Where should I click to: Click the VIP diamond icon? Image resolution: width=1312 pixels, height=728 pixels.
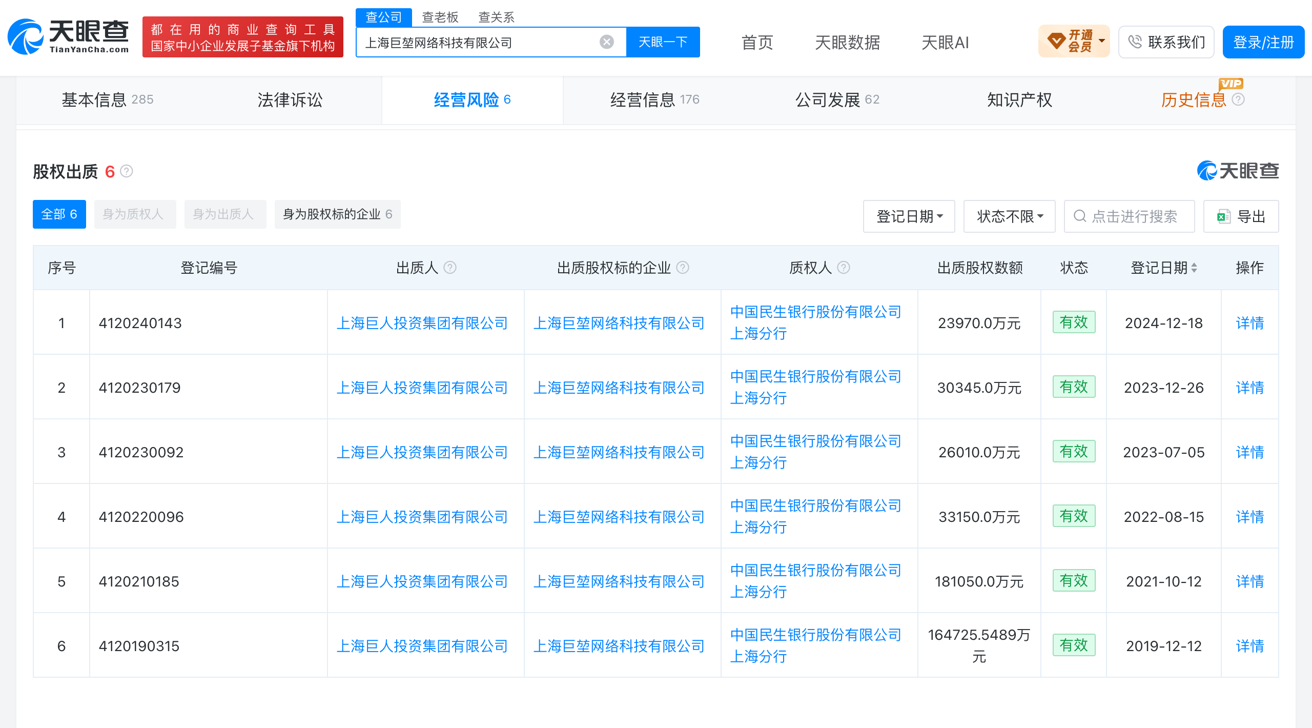tap(1056, 41)
